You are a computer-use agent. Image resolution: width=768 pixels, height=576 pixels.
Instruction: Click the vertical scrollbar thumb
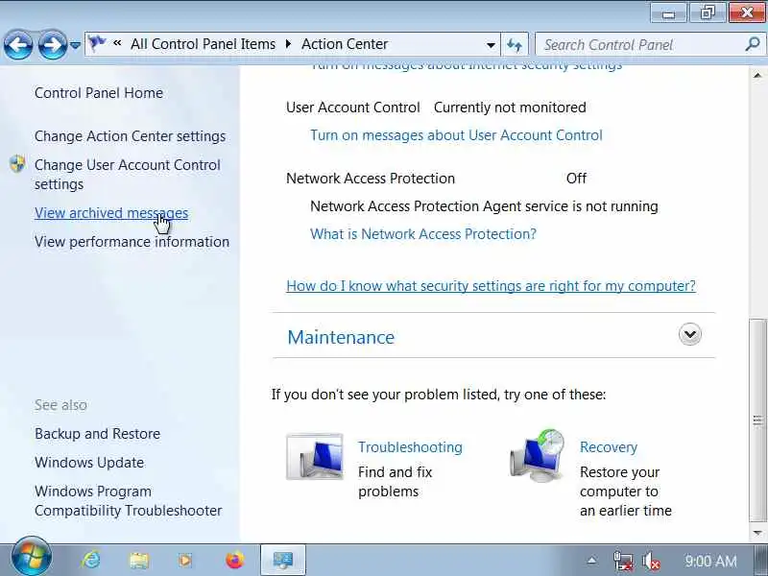point(757,421)
